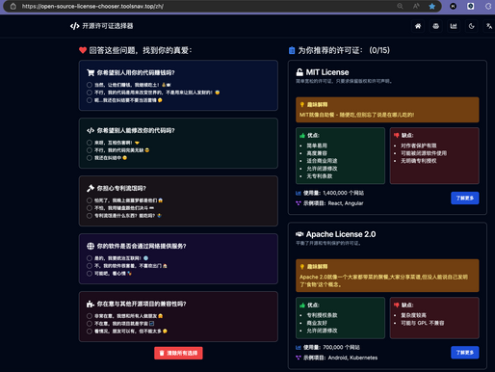This screenshot has width=495, height=372.
Task: Click the 开源许可证选择器 site title
Action: (108, 26)
